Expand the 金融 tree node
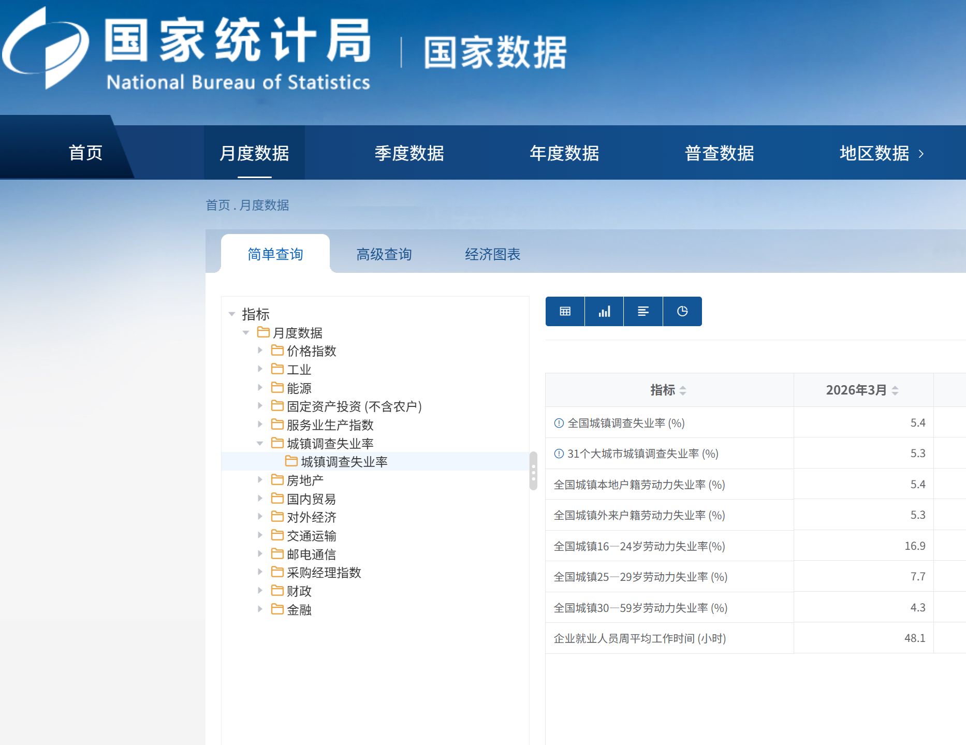Screen dimensions: 966x745 point(260,609)
